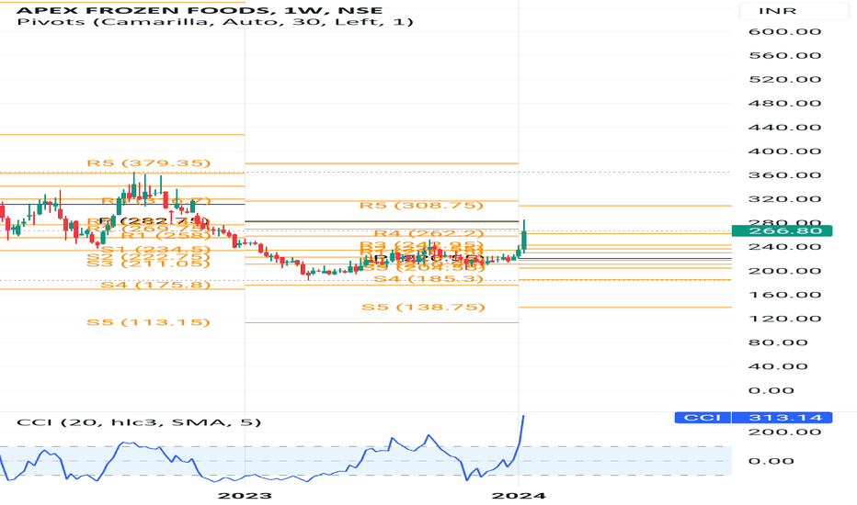Click the green 266.80 current price label
The image size is (857, 505).
point(782,231)
